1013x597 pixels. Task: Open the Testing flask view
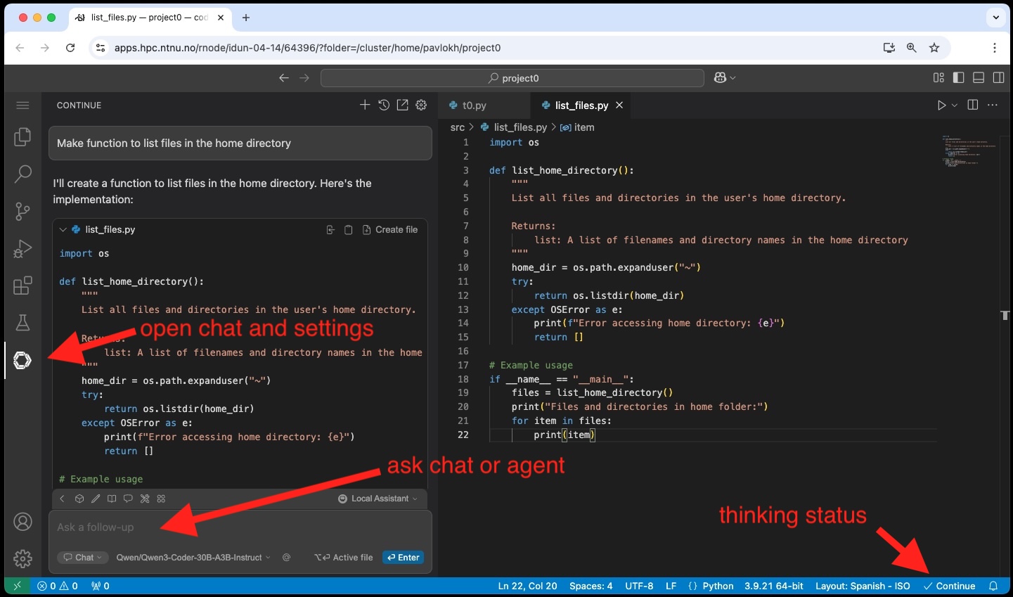pos(22,323)
